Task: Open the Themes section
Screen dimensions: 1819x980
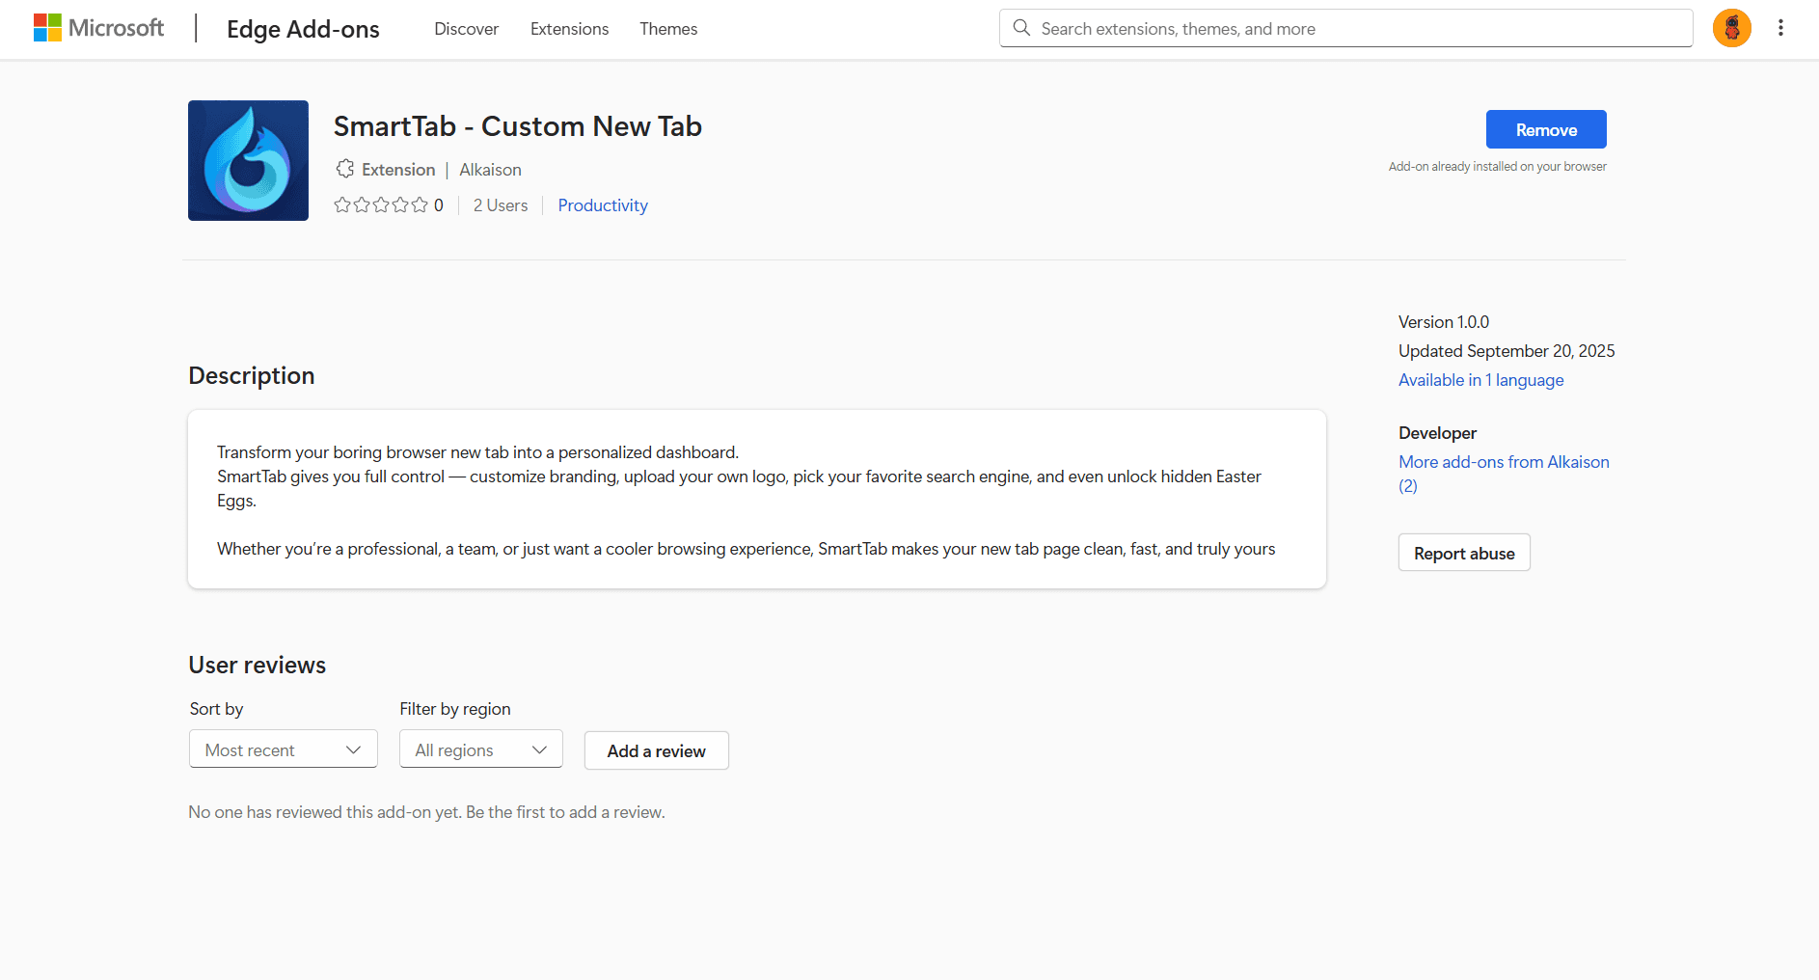Action: (x=668, y=29)
